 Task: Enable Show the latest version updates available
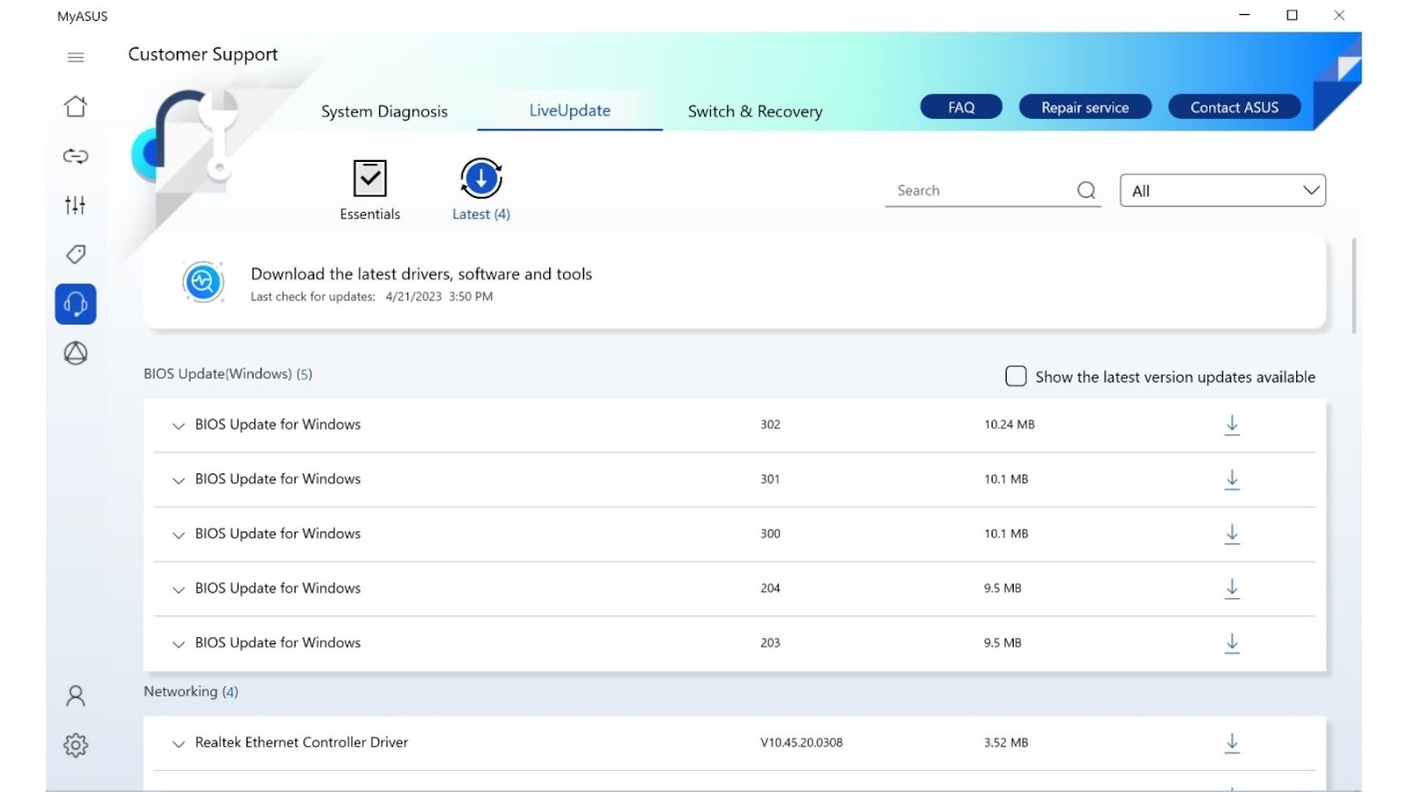[1016, 377]
